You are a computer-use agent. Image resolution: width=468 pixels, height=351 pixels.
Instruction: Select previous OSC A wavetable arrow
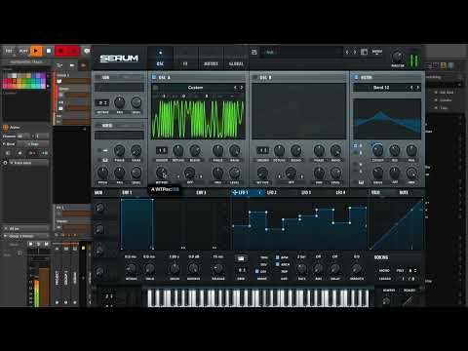(x=235, y=88)
